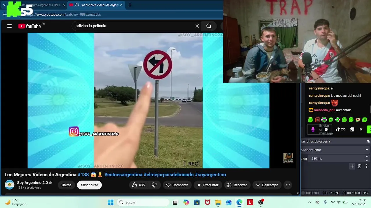The width and height of the screenshot is (371, 208).
Task: Download the video with Descargar
Action: point(267,185)
